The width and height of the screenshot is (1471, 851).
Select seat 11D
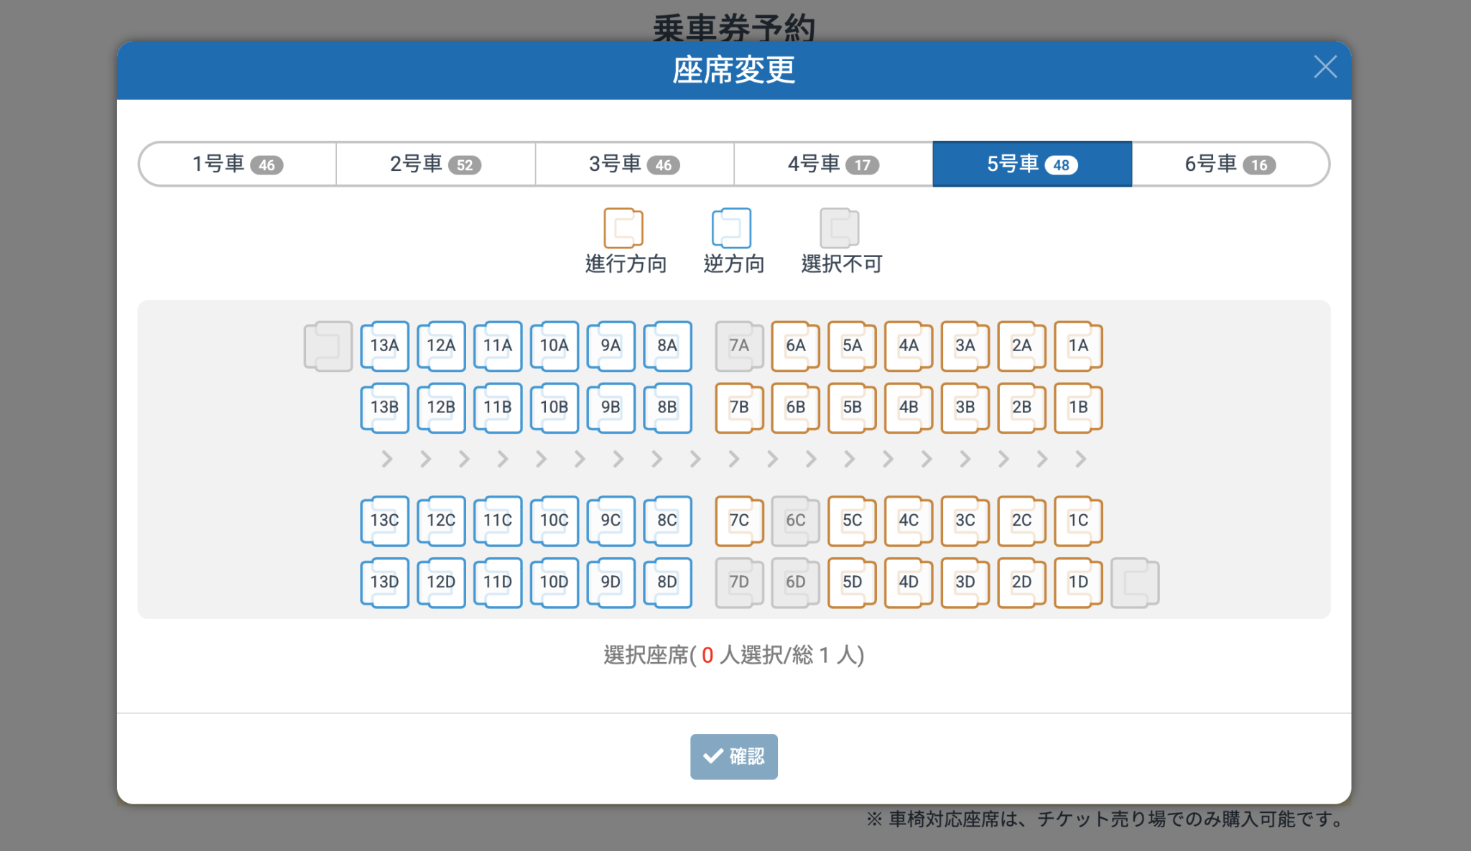coord(498,582)
